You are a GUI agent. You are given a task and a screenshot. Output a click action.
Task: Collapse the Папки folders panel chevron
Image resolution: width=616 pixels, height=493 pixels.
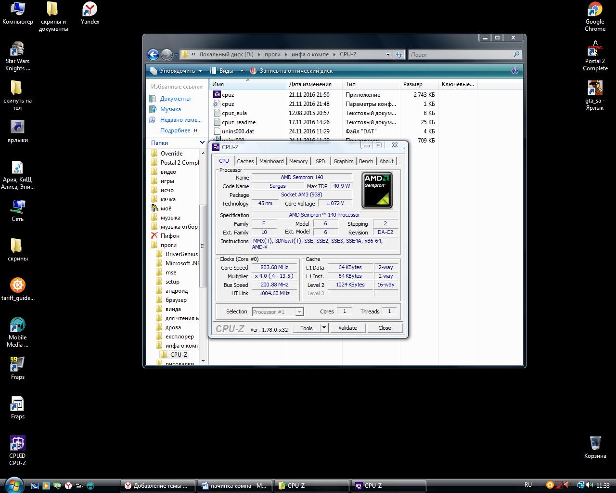(x=202, y=143)
